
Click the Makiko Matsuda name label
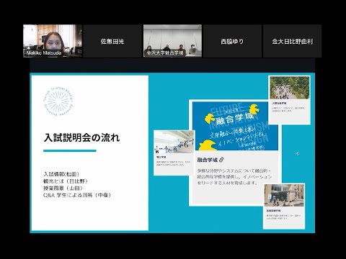pos(44,53)
